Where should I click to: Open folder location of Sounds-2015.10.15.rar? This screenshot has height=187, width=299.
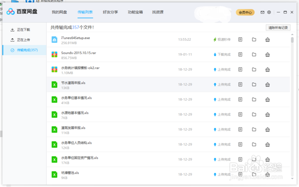coord(254,55)
